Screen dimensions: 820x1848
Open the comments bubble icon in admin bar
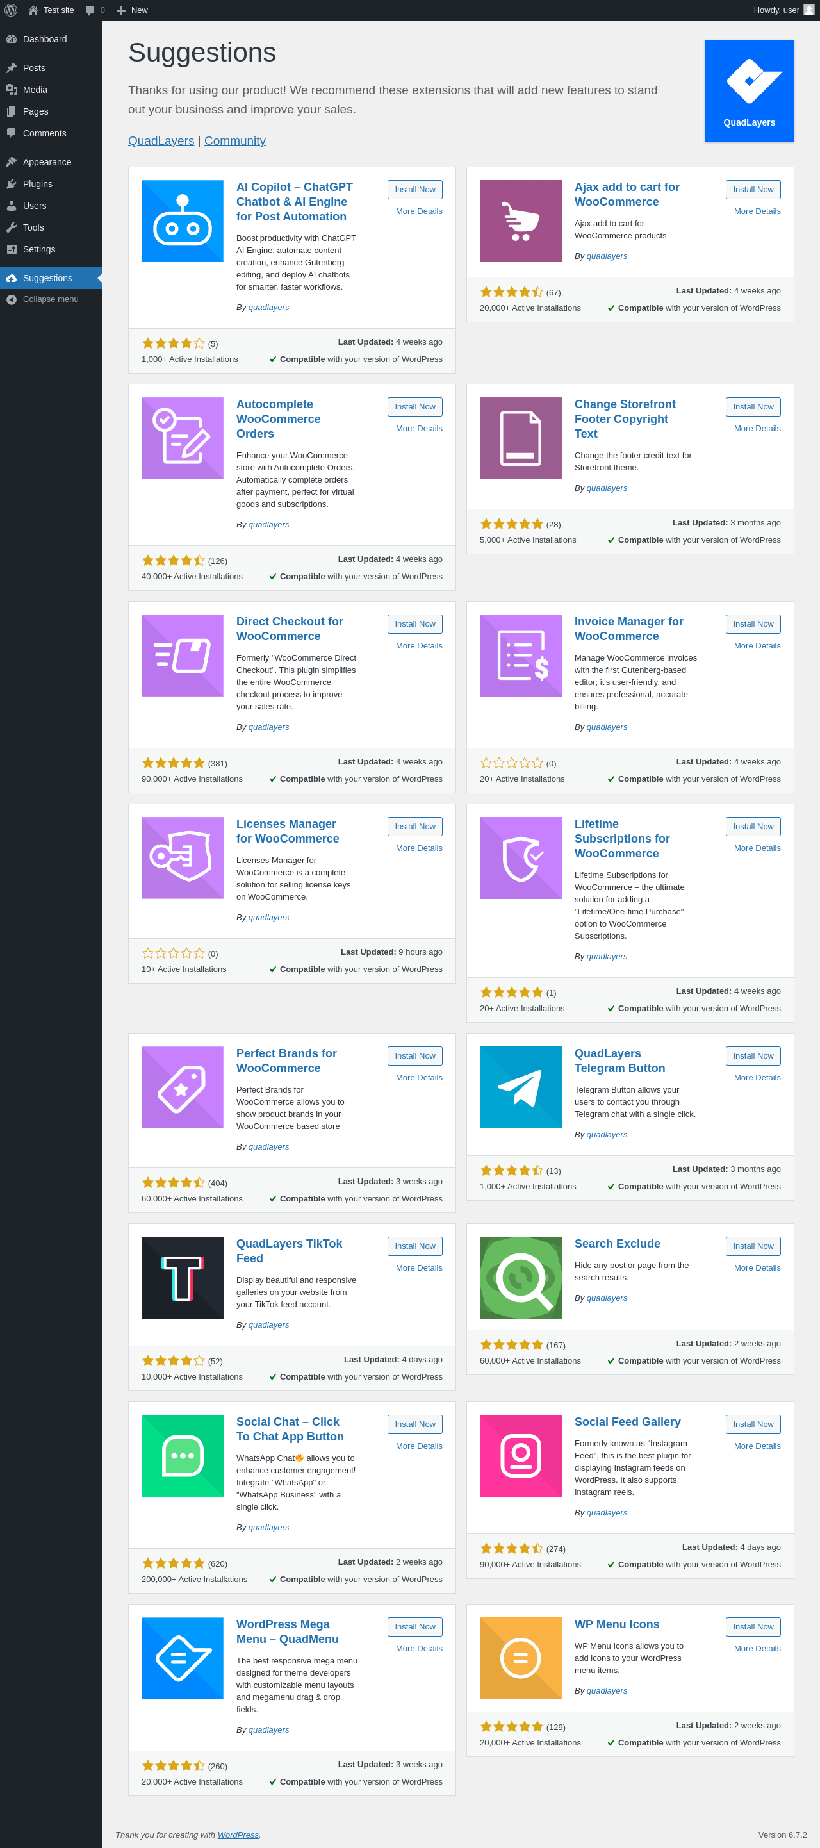tap(90, 10)
